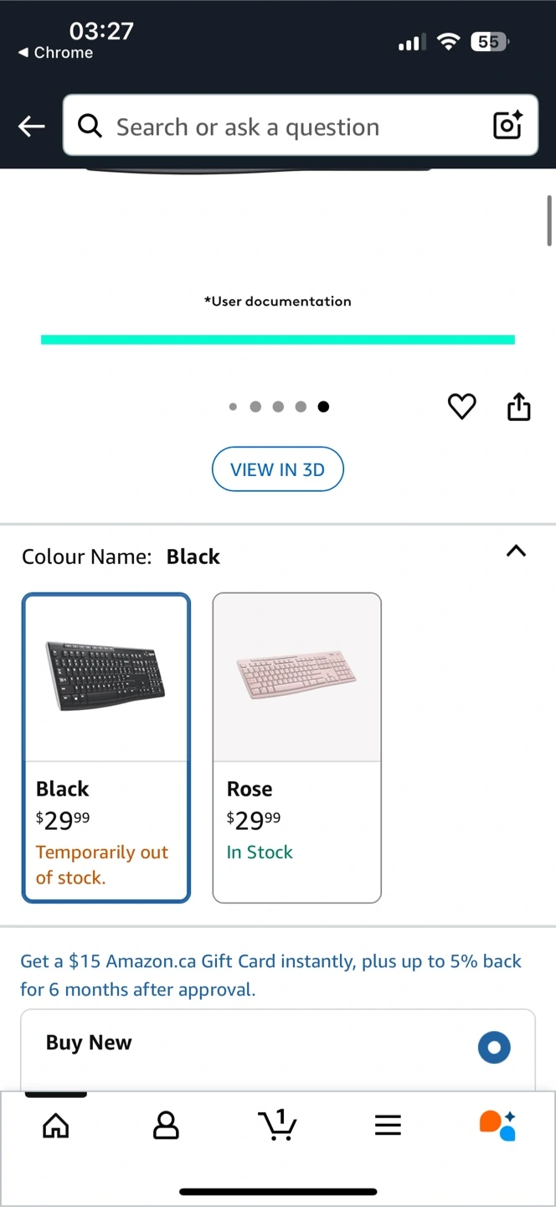Open the hamburger menu icon
The image size is (556, 1207).
(x=388, y=1126)
